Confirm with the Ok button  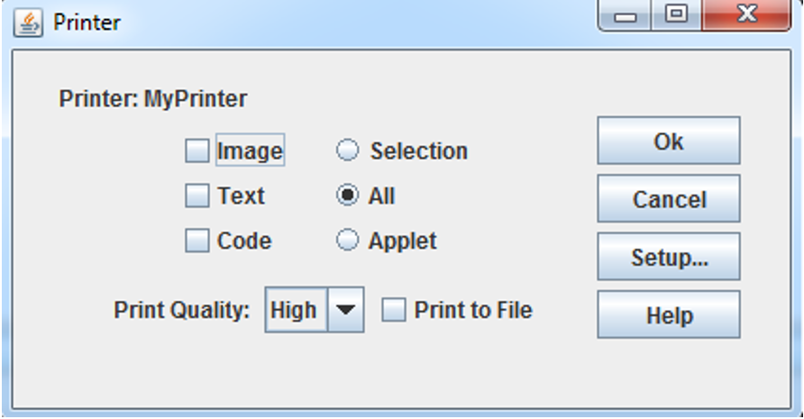coord(669,141)
